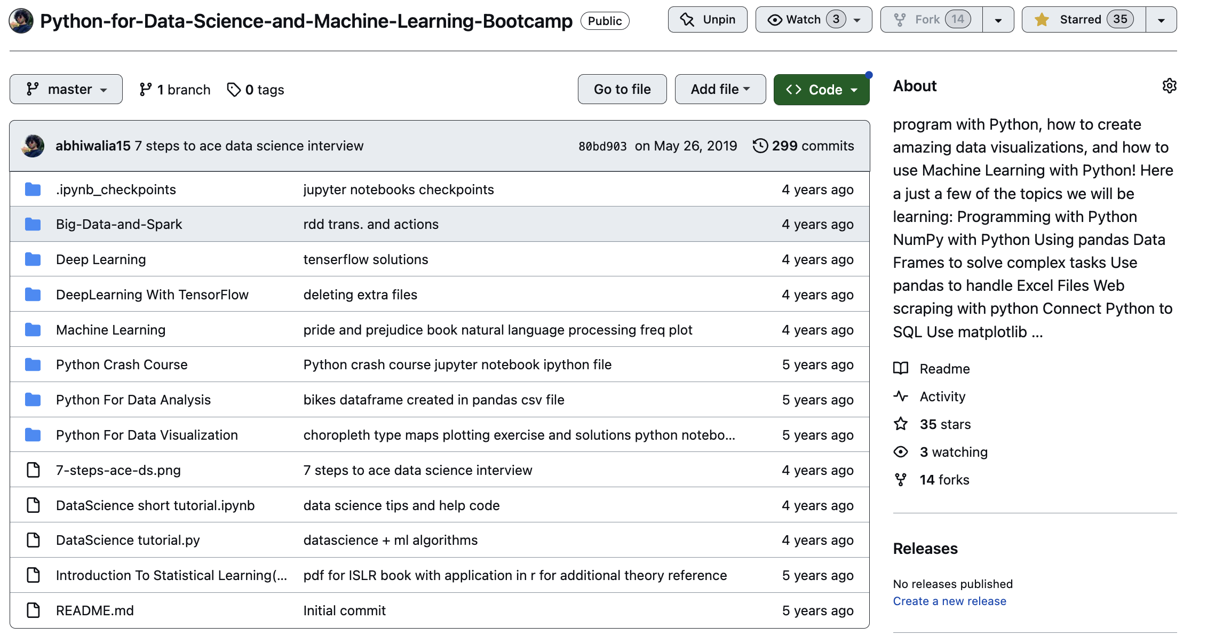Open the Deep Learning folder name

coord(101,259)
